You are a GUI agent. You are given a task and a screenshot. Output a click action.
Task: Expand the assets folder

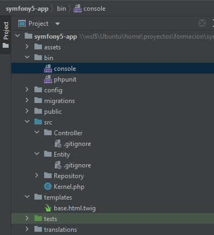[27, 47]
